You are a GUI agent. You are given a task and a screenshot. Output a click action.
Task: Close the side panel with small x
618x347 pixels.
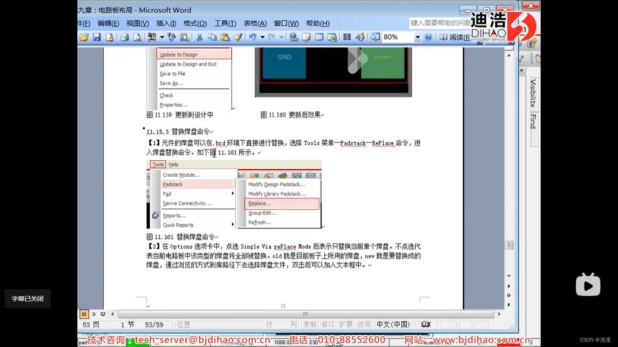coord(522,70)
